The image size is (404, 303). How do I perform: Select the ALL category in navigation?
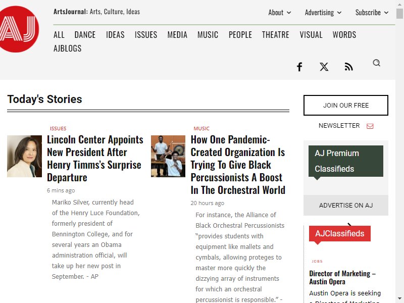point(59,34)
